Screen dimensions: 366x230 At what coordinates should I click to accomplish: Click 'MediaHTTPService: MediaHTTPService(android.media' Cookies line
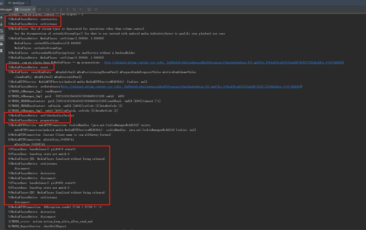point(78,82)
